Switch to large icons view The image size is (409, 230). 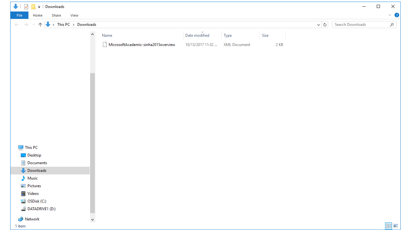[x=396, y=226]
